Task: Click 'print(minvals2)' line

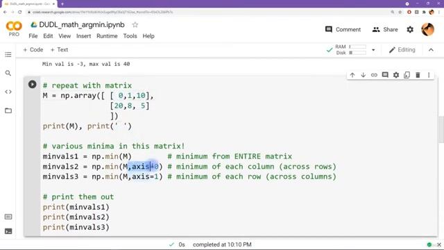Action: click(76, 217)
